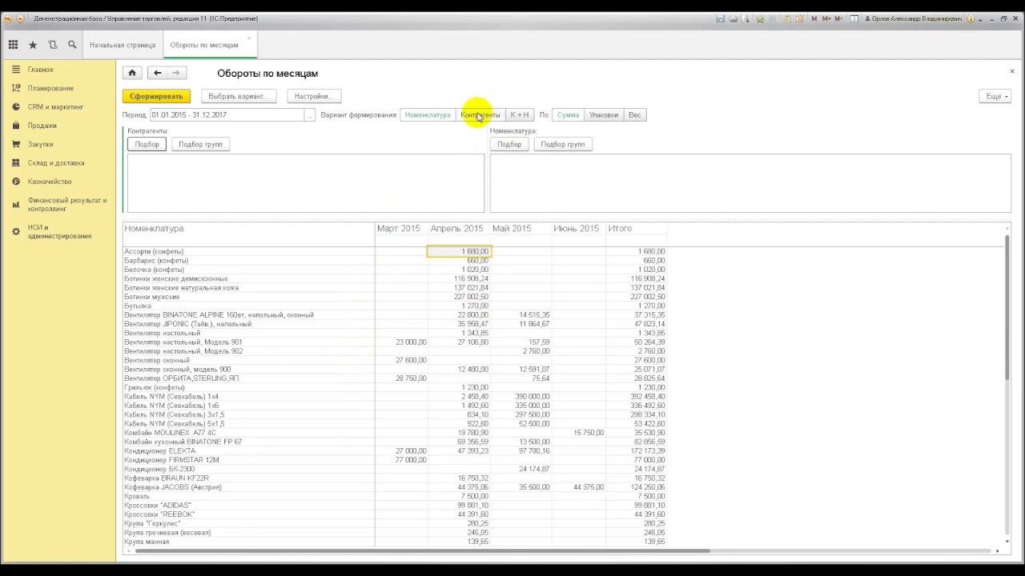
Task: Click Выбрать вариант... button
Action: coord(238,96)
